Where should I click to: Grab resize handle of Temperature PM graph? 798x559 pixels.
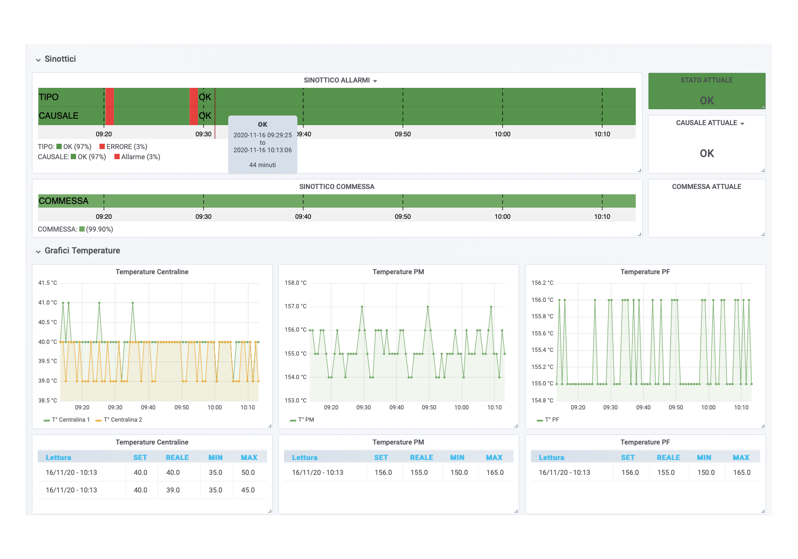(x=516, y=426)
